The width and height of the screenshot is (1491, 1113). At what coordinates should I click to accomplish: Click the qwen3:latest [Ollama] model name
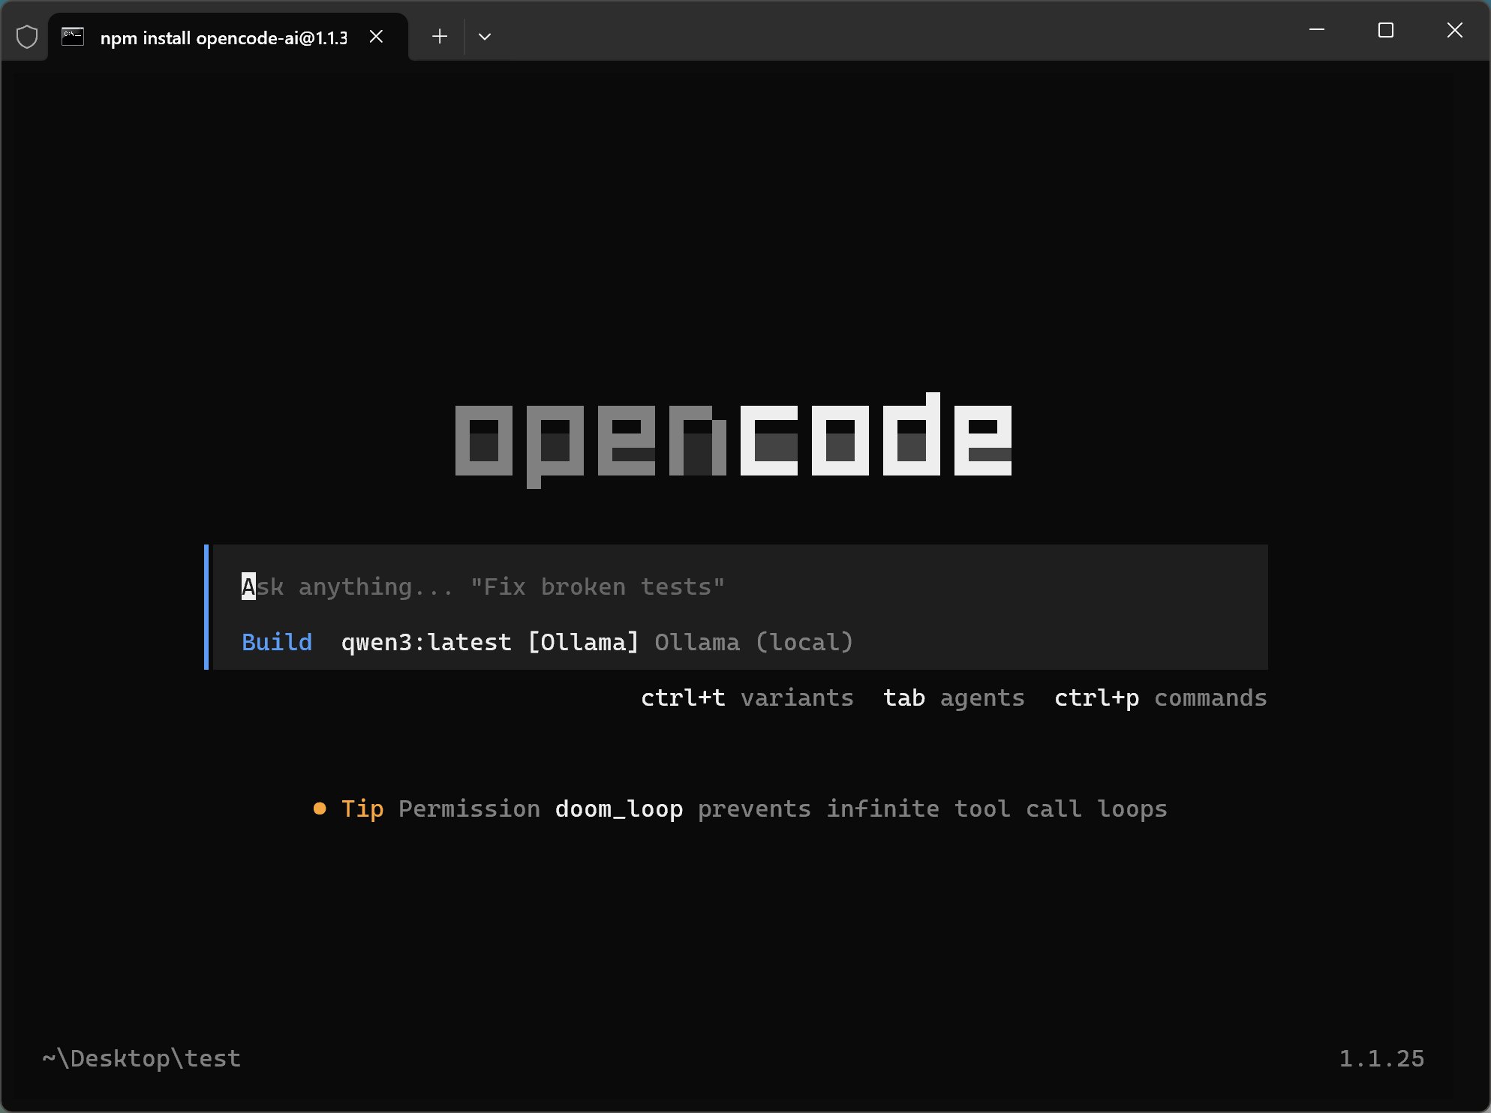pos(489,642)
